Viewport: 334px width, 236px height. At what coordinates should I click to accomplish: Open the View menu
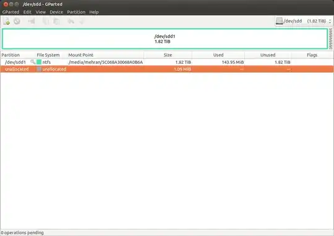(41, 12)
